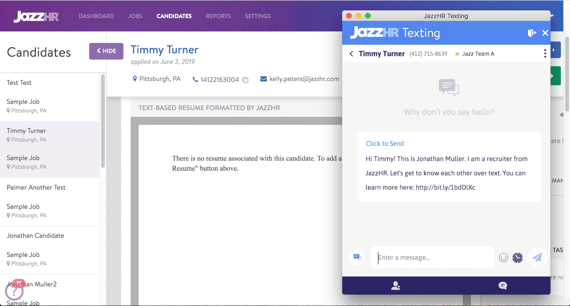570x306 pixels.
Task: Select Test Test candidate in list
Action: (19, 83)
